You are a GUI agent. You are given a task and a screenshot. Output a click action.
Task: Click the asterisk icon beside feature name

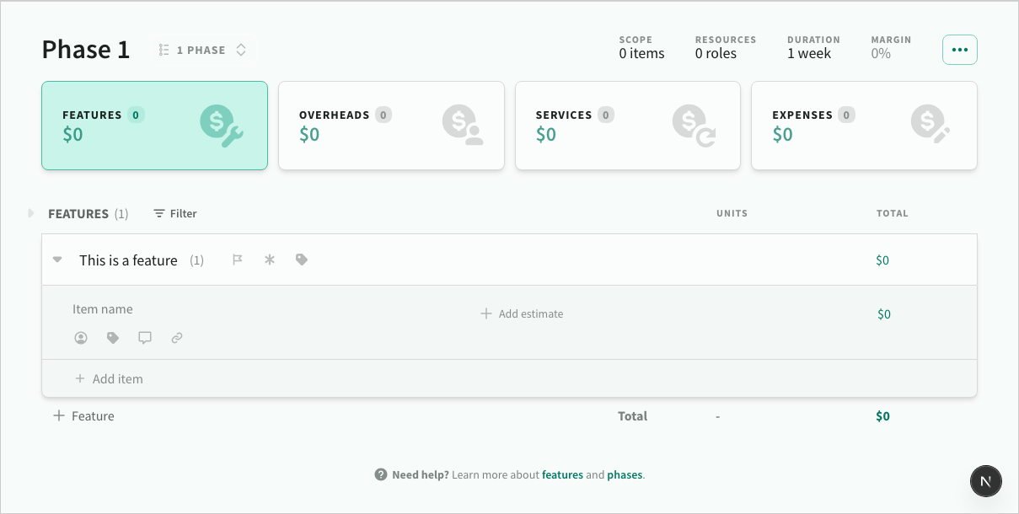point(270,260)
